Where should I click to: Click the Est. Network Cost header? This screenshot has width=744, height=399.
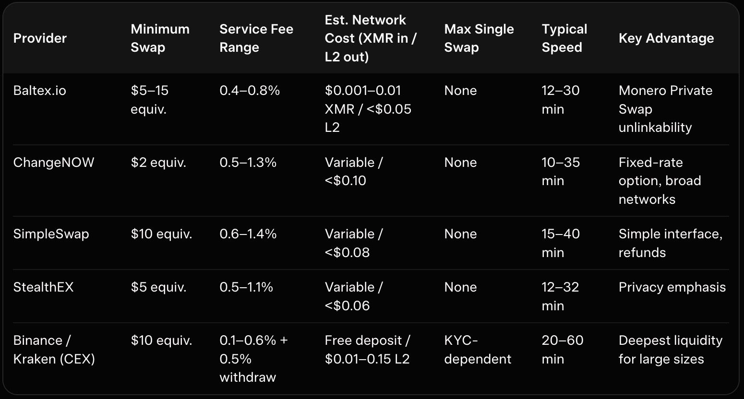pos(371,38)
